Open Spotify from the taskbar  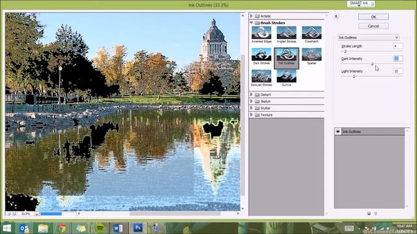coord(100,228)
